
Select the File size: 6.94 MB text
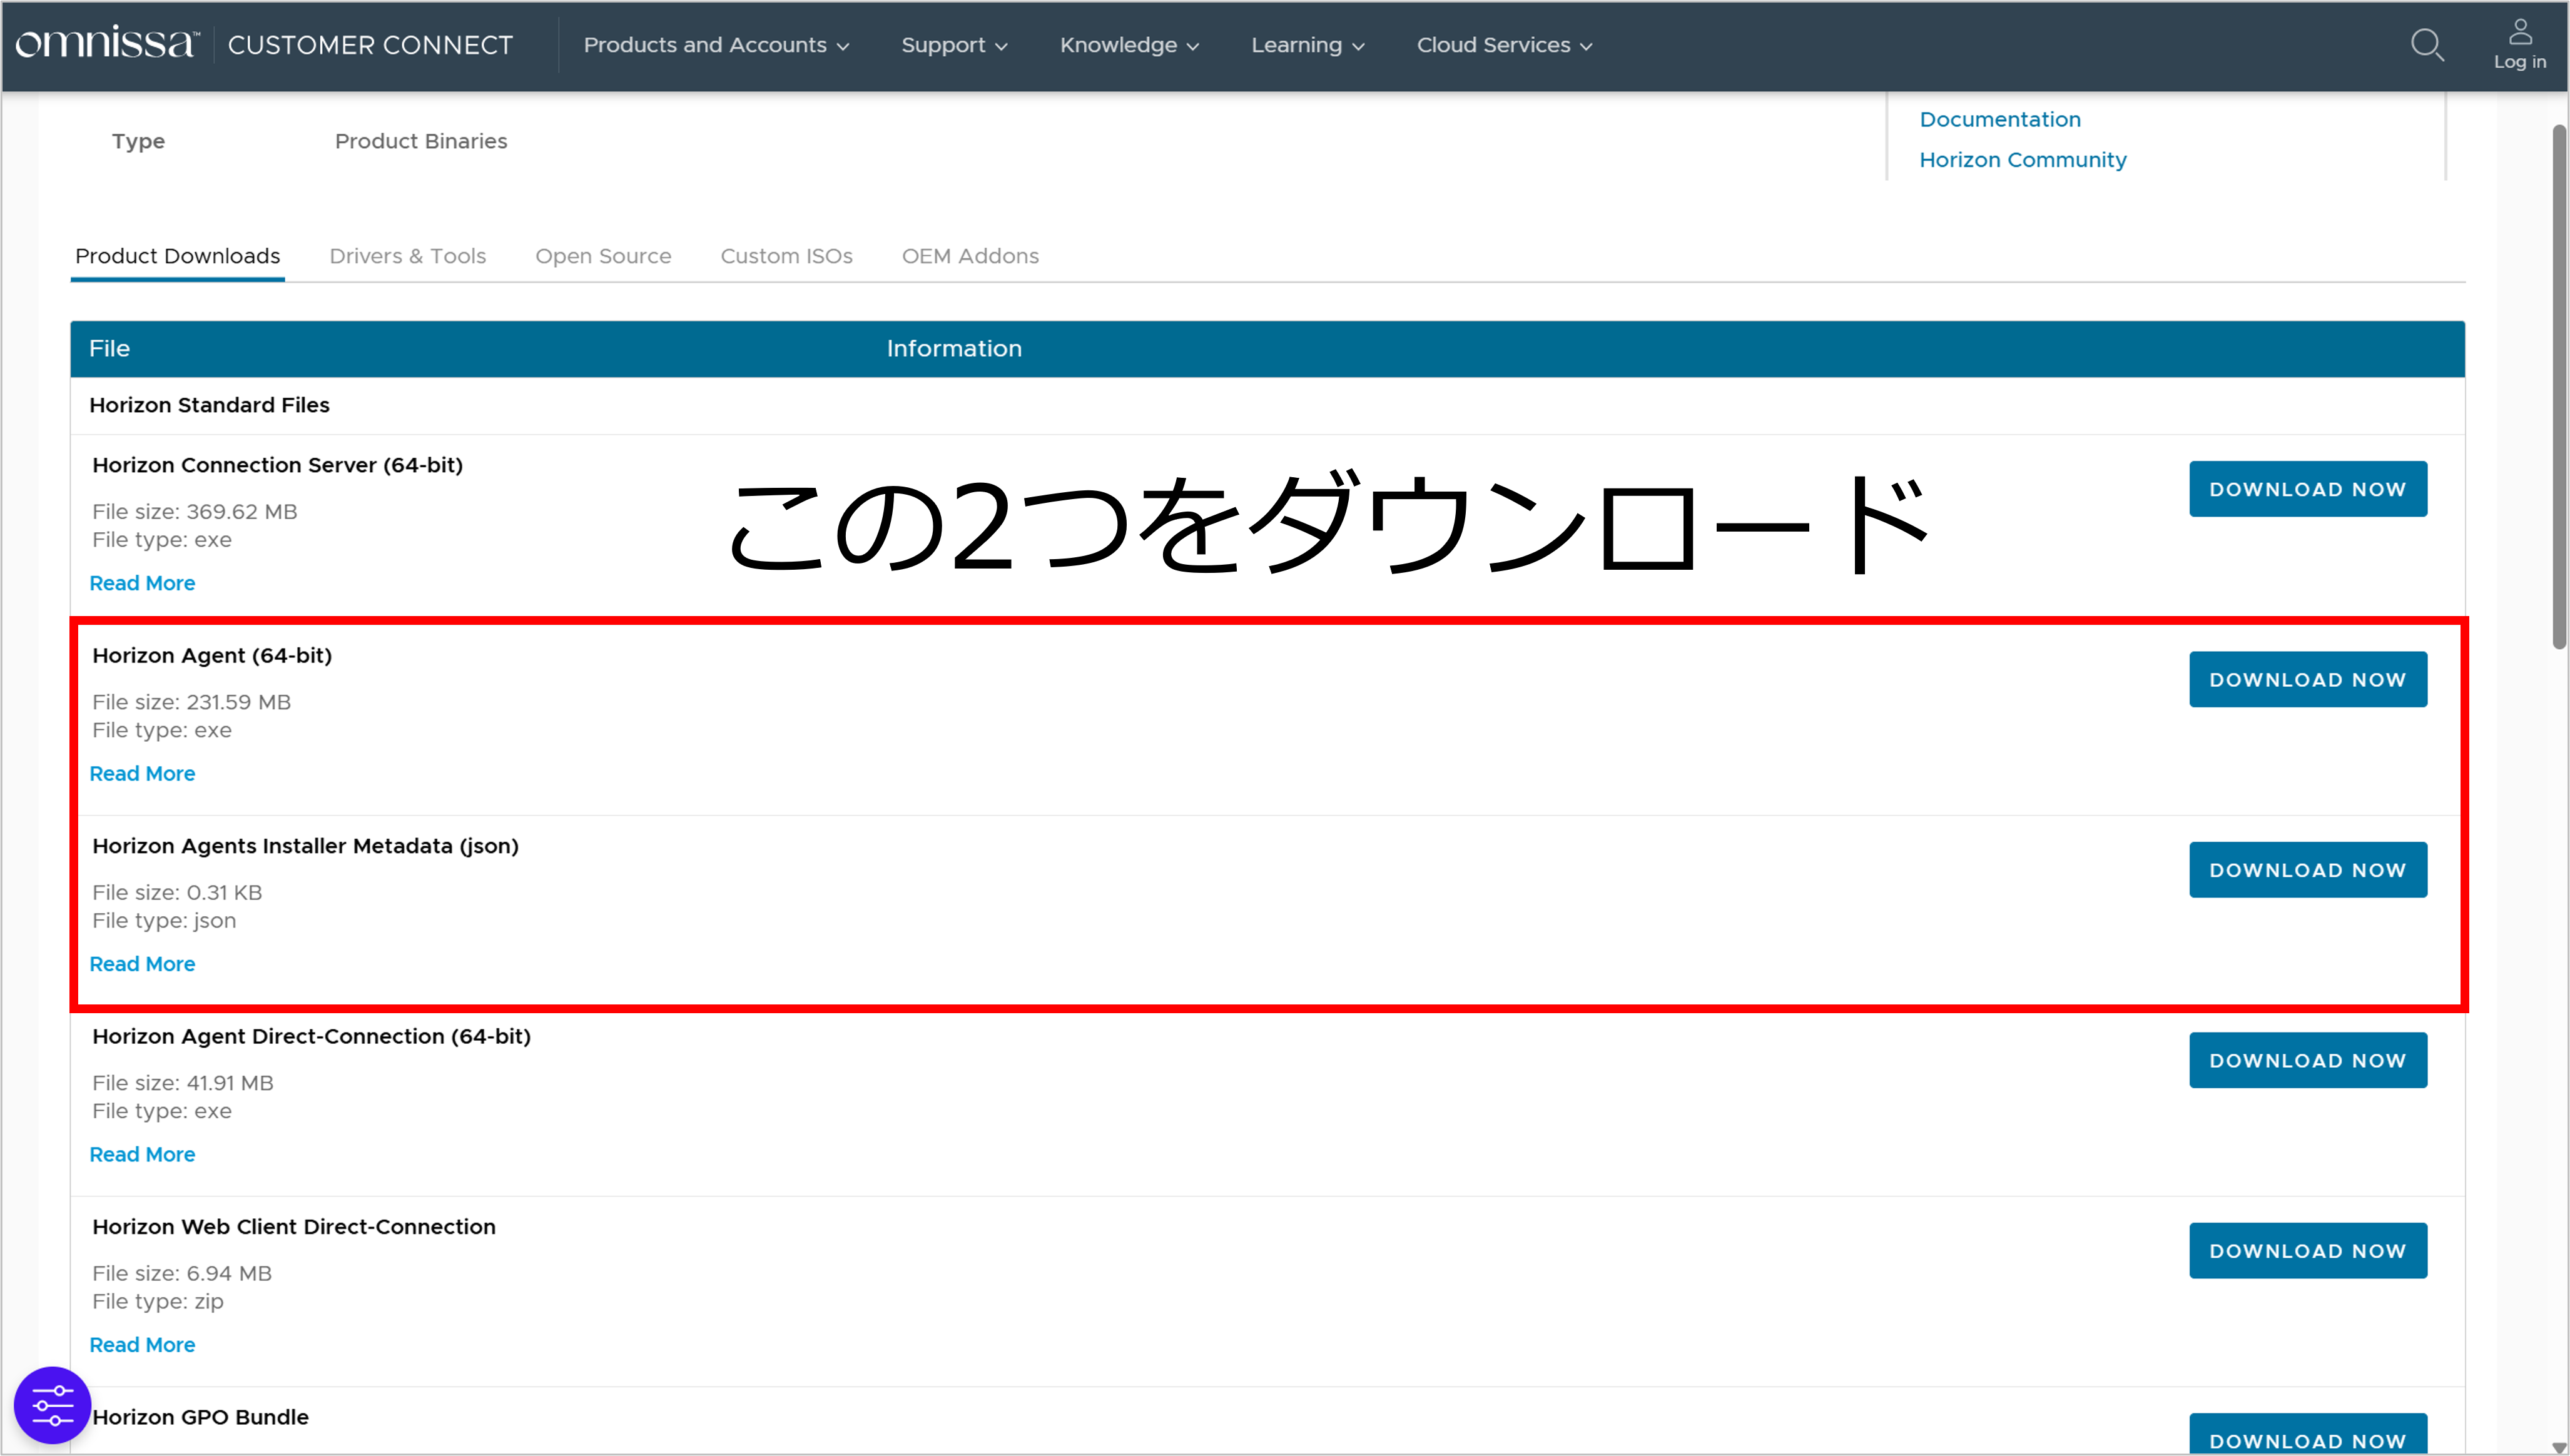tap(182, 1273)
